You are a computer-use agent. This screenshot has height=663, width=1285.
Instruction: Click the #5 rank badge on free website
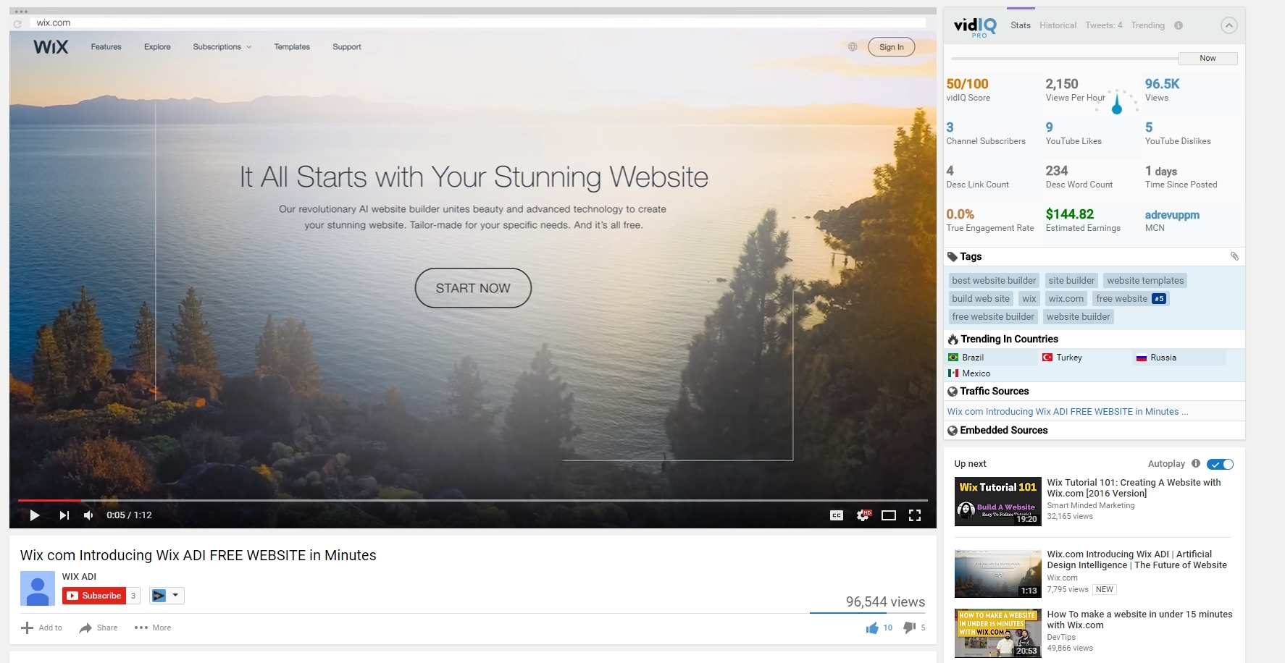pos(1159,299)
